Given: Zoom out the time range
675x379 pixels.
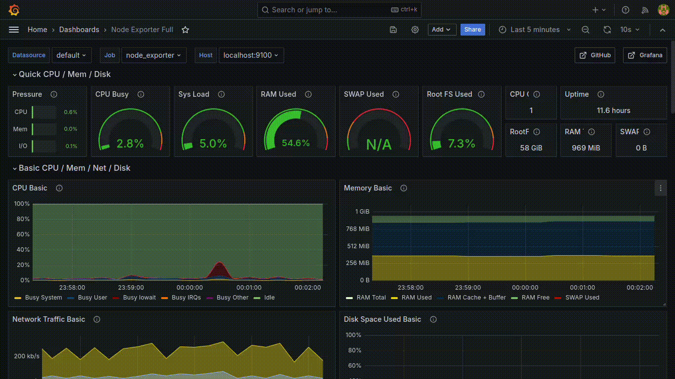Looking at the screenshot, I should point(586,30).
